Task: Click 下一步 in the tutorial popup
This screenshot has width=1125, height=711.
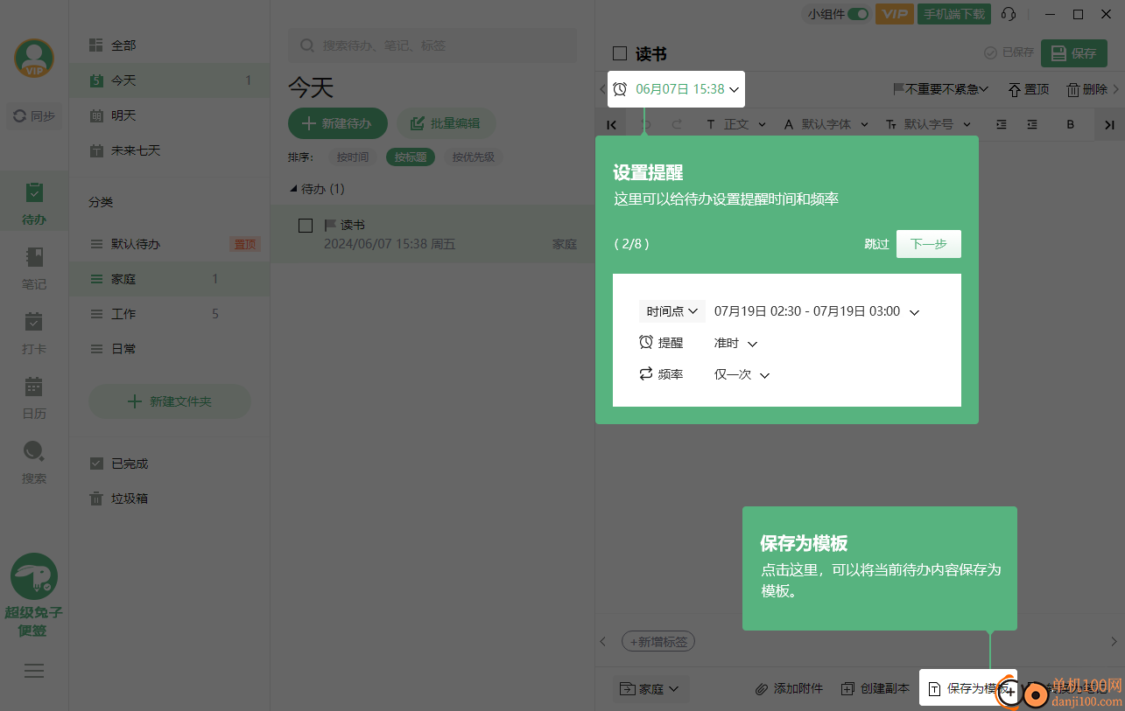Action: tap(929, 244)
